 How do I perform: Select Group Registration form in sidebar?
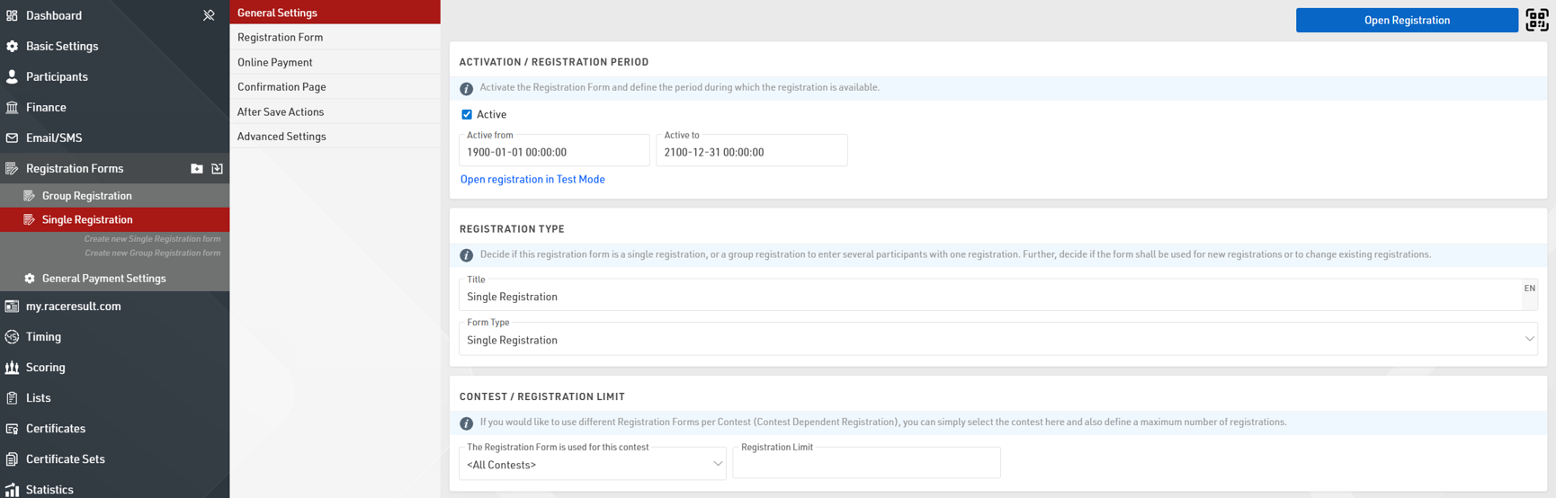86,196
